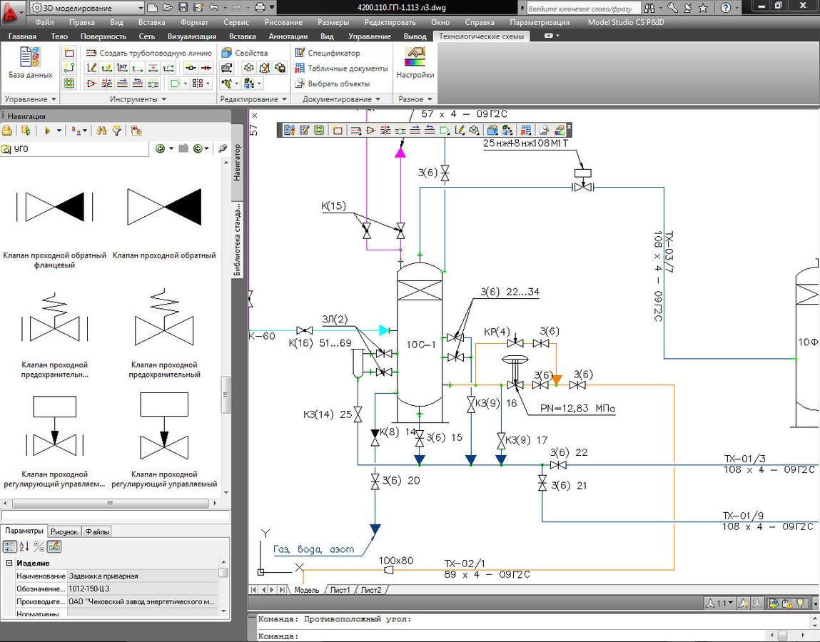Image resolution: width=820 pixels, height=642 pixels.
Task: Click Создать трубопроводную линию
Action: tap(149, 53)
